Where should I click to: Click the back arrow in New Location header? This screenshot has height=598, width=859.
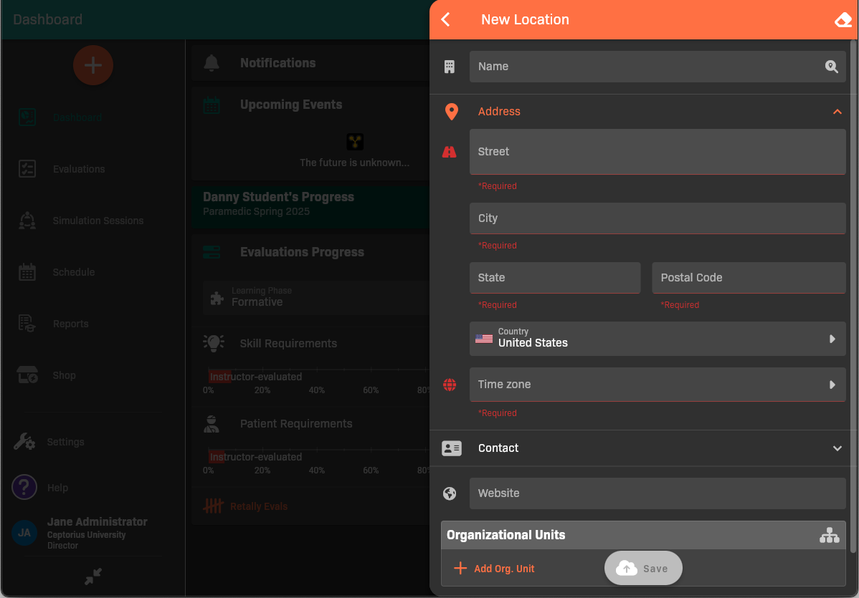coord(446,20)
